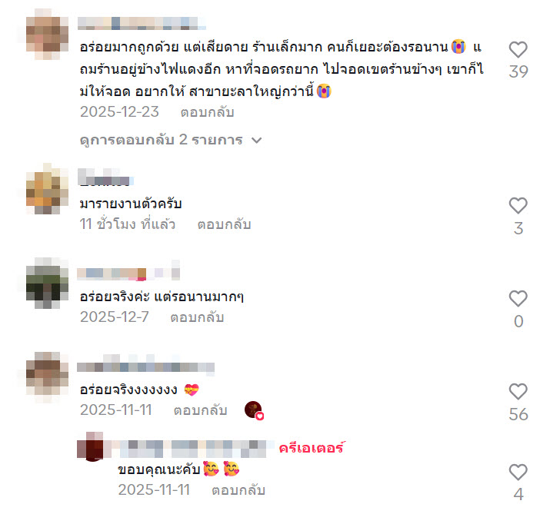Click creator liked badge next to 2025-11-11

pyautogui.click(x=254, y=410)
